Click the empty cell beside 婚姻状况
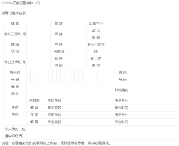The height and width of the screenshot is (146, 179). (38, 48)
